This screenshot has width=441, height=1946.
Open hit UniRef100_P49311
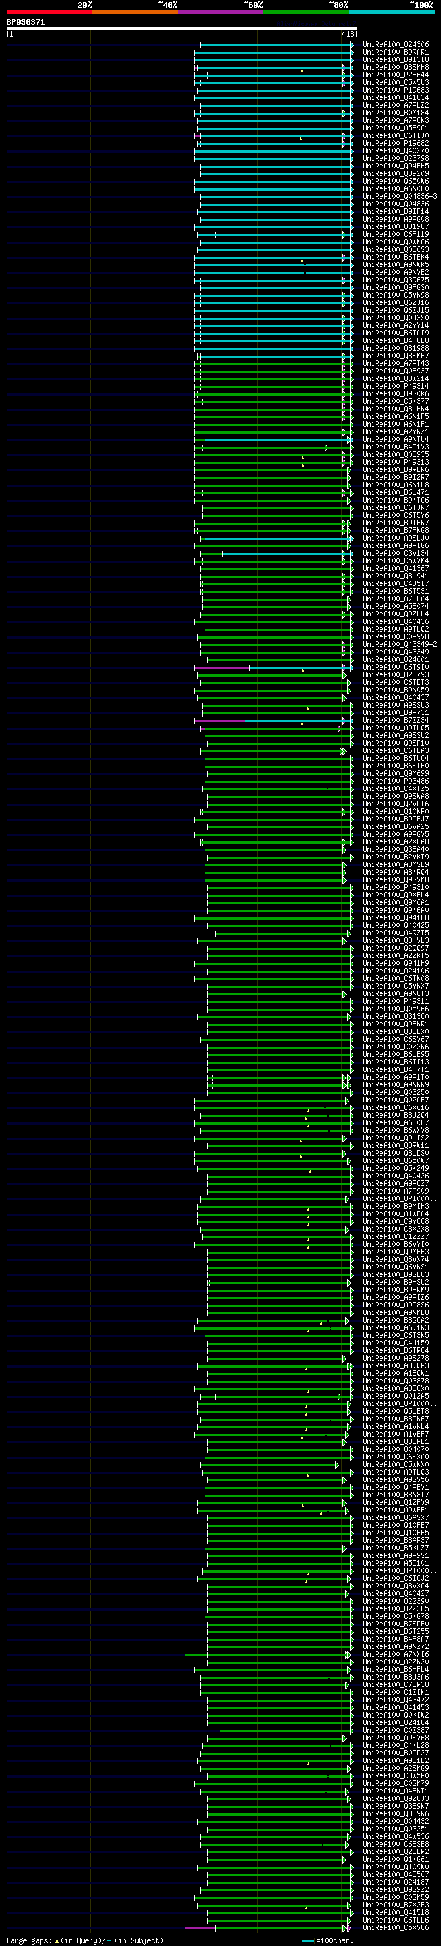pyautogui.click(x=395, y=1002)
